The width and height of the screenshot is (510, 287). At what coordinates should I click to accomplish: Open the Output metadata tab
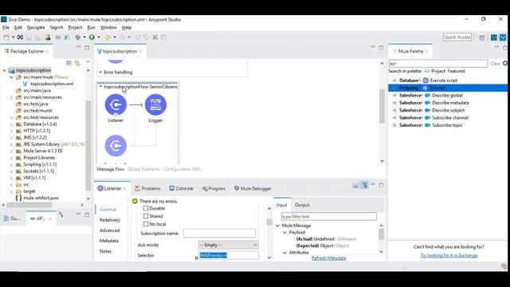click(x=302, y=205)
